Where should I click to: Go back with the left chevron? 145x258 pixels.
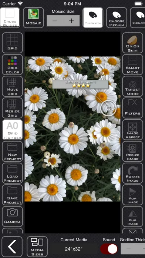tap(12, 247)
